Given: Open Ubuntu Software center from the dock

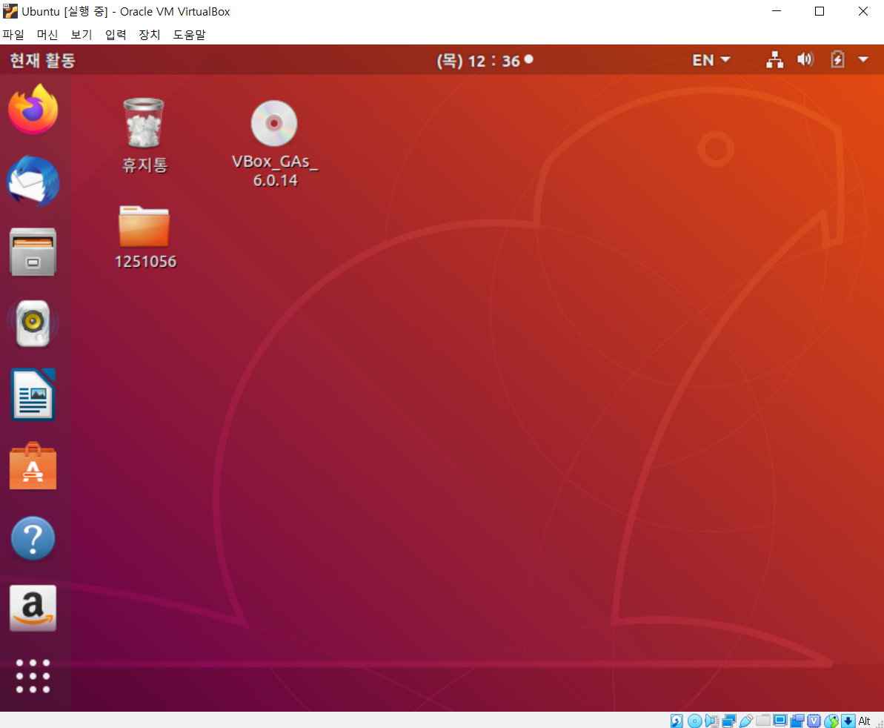Looking at the screenshot, I should coord(33,466).
